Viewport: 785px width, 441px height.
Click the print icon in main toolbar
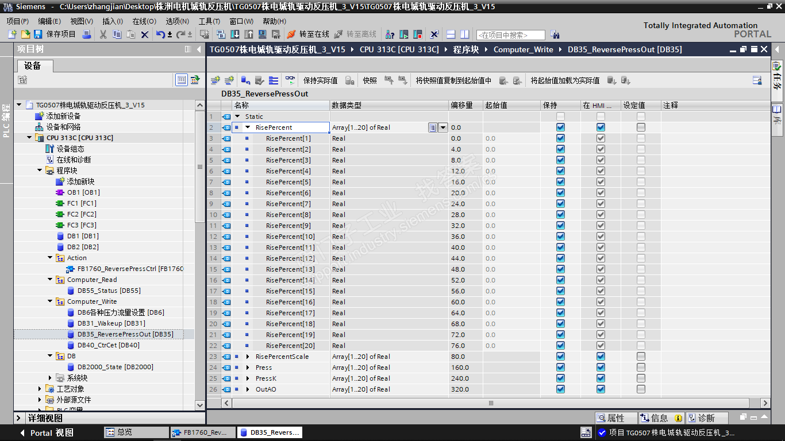(x=87, y=34)
